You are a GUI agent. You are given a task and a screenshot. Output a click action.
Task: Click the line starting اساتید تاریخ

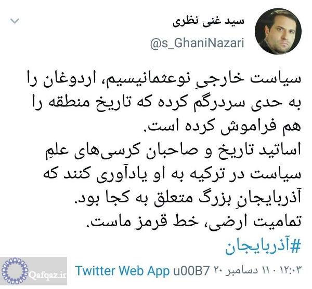(173, 151)
